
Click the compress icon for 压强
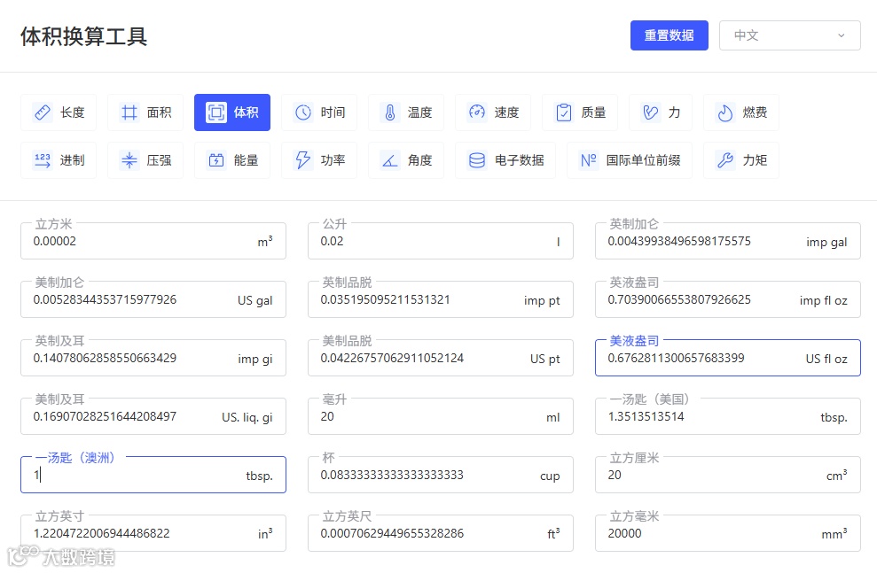pos(129,160)
